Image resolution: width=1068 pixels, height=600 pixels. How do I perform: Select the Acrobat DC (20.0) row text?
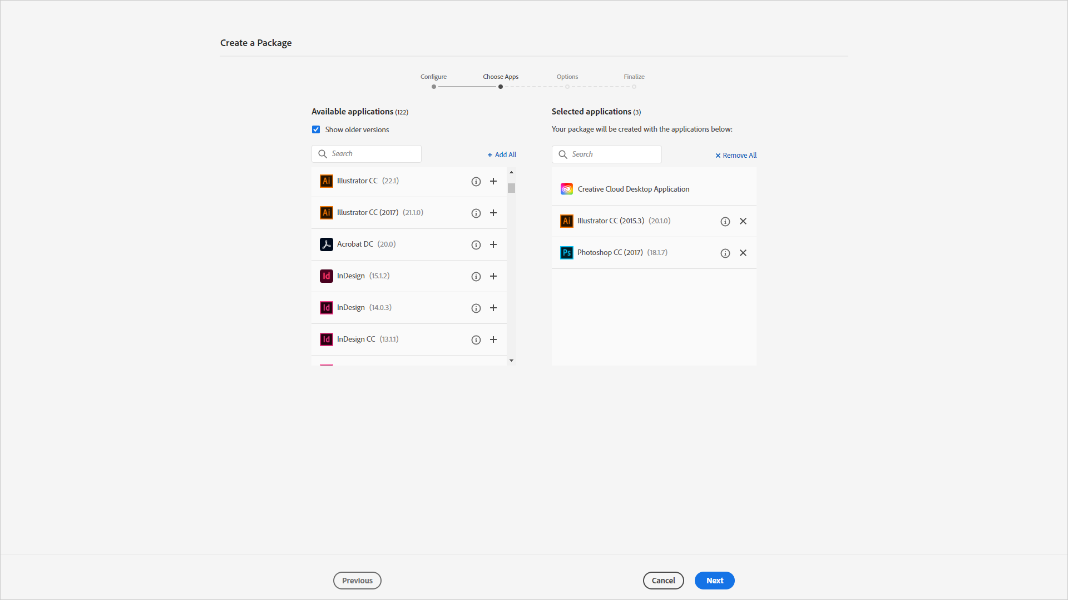coord(367,244)
